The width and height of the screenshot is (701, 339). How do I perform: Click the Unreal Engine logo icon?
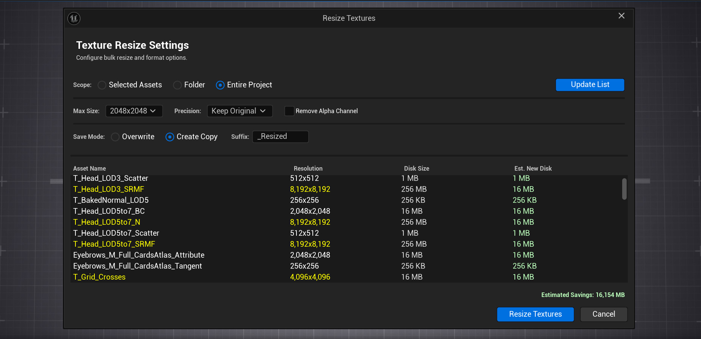[74, 18]
